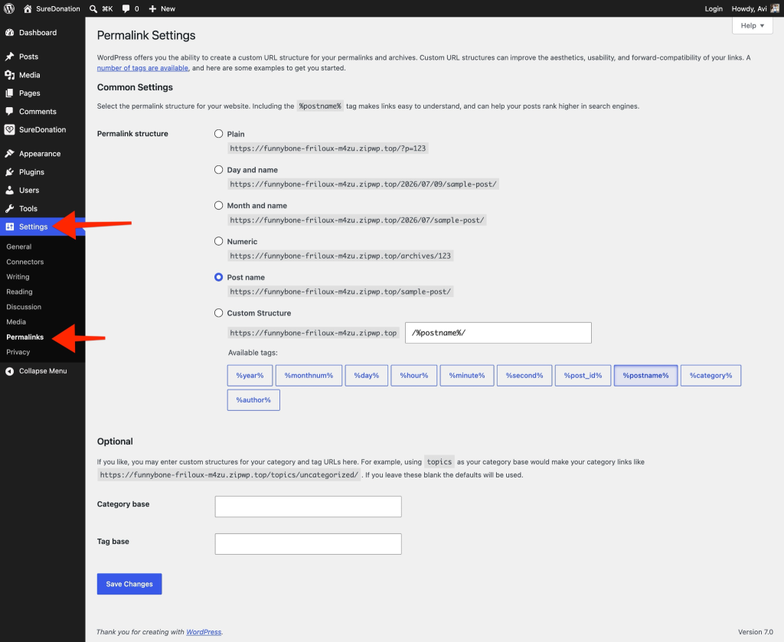Click the Collapse Menu label
This screenshot has width=784, height=642.
tap(43, 371)
